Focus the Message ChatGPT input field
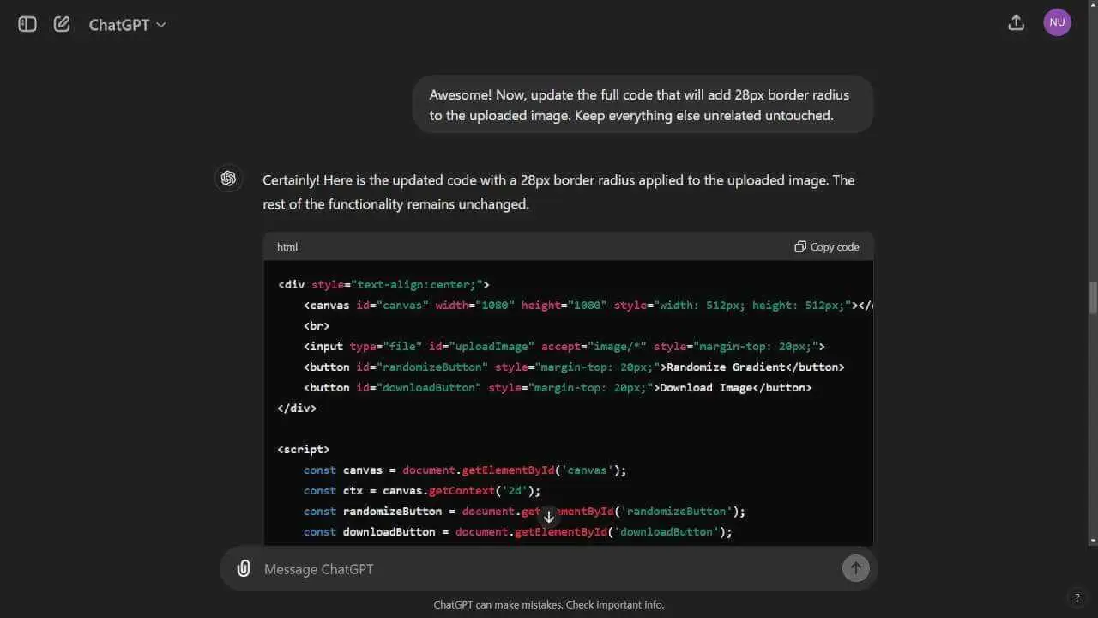1098x618 pixels. tap(540, 569)
